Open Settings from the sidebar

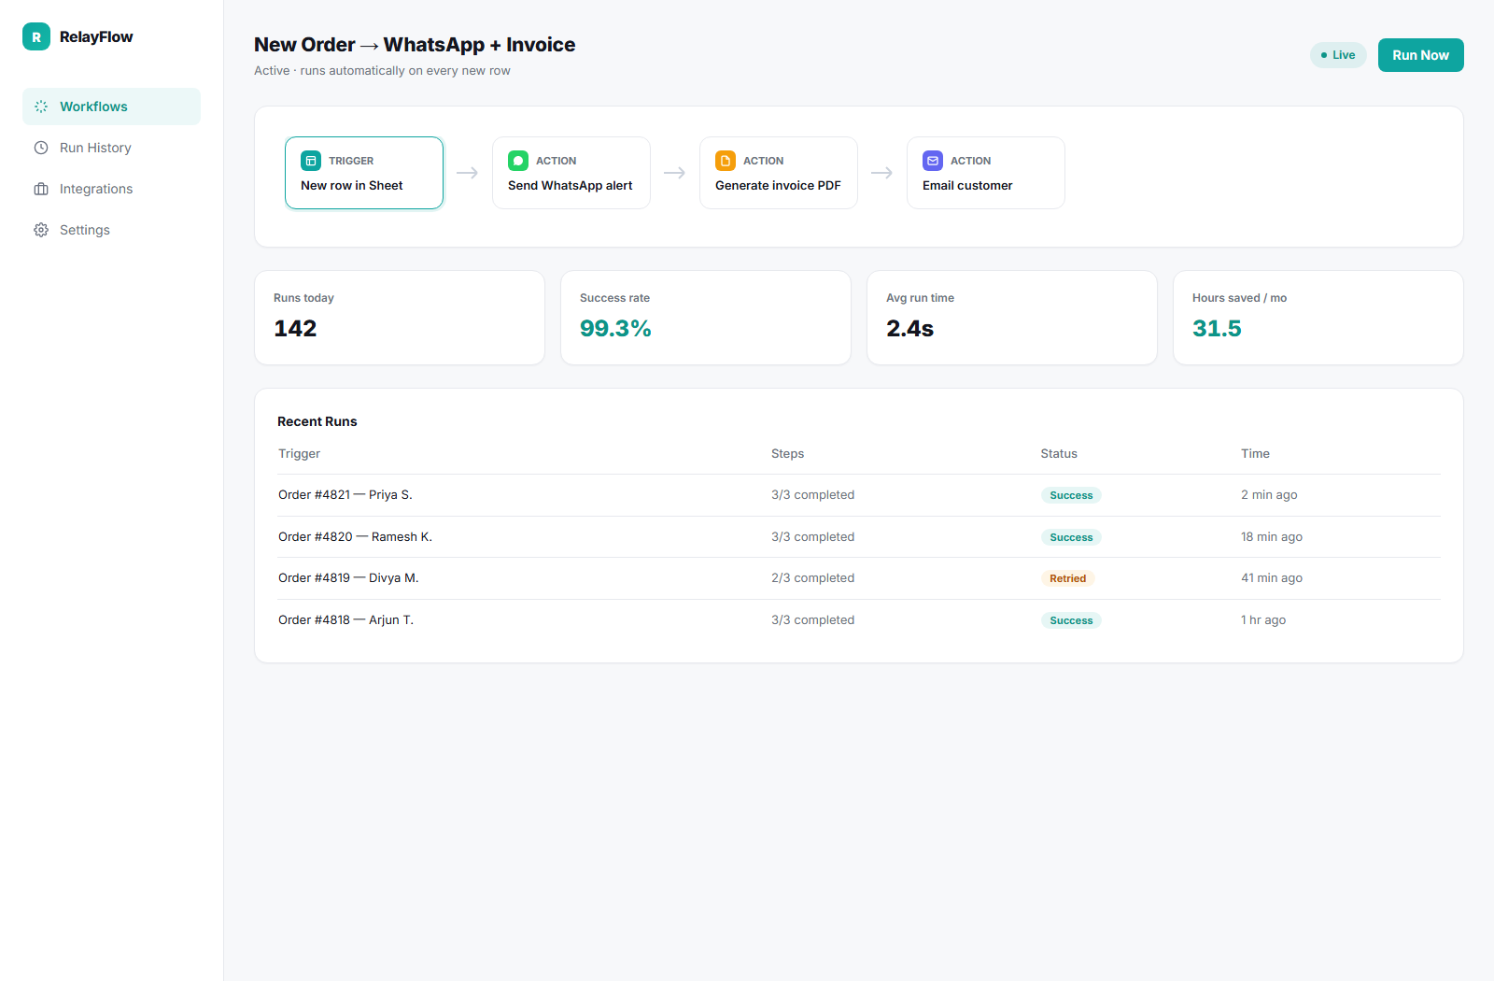[111, 230]
